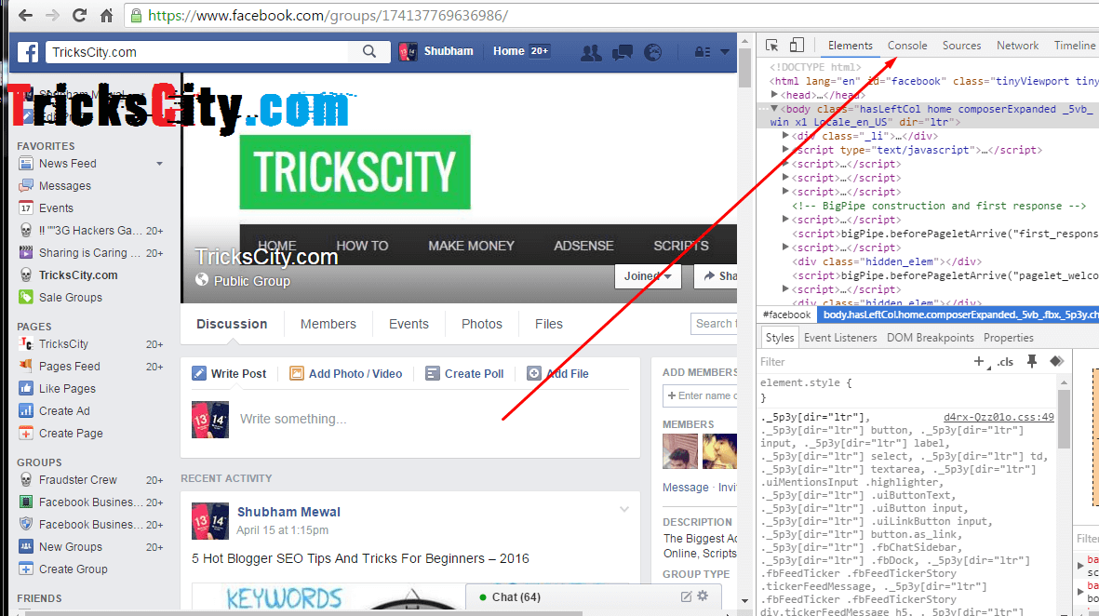This screenshot has height=616, width=1099.
Task: Select the Elements tab in DevTools
Action: 851,46
